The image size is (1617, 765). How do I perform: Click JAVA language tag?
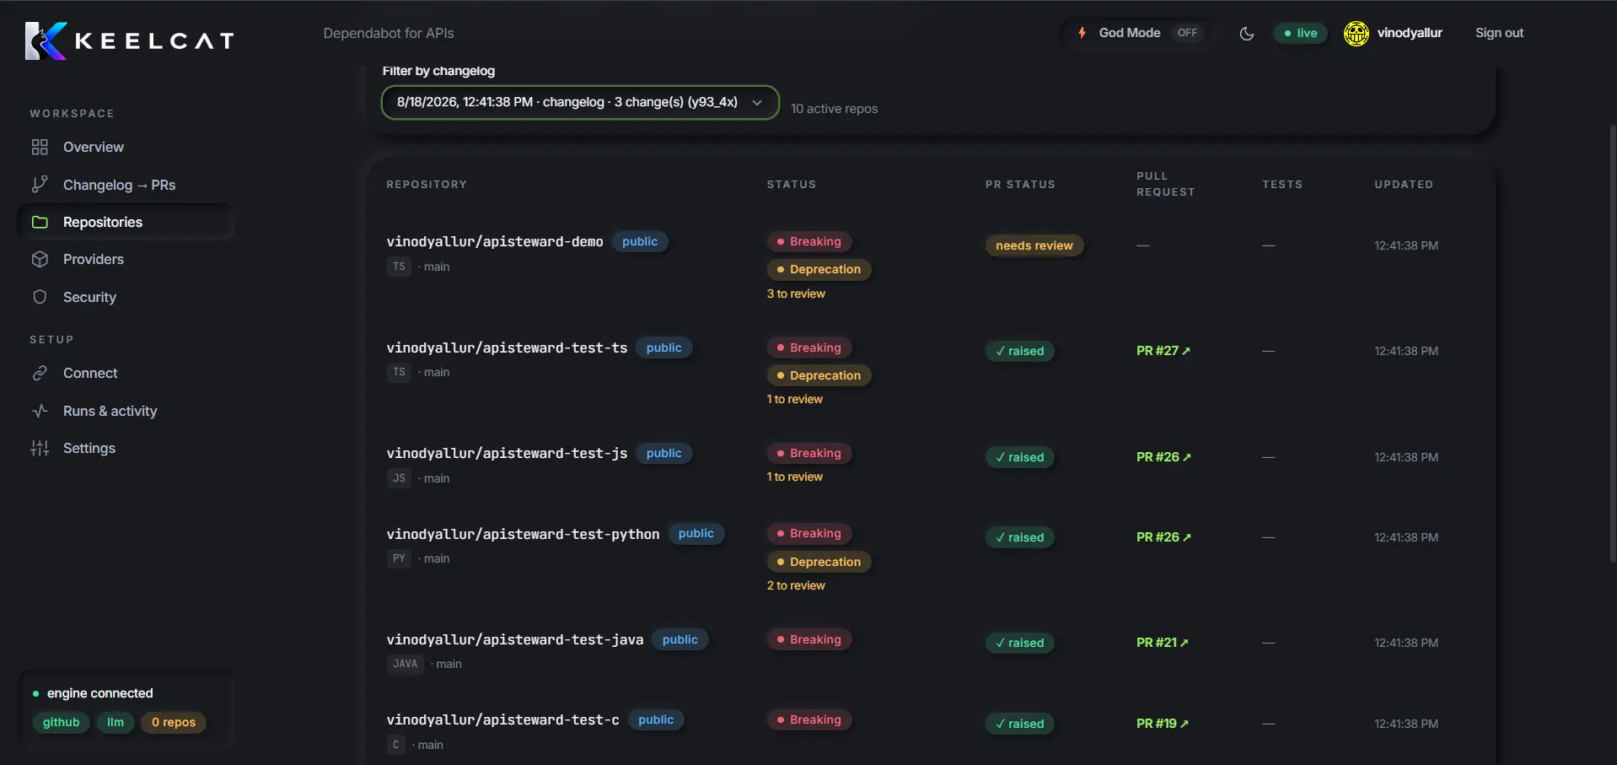[406, 664]
